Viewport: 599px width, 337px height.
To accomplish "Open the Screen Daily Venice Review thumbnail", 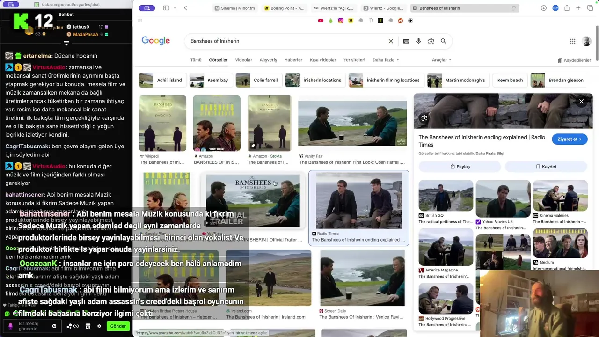I will [x=362, y=278].
